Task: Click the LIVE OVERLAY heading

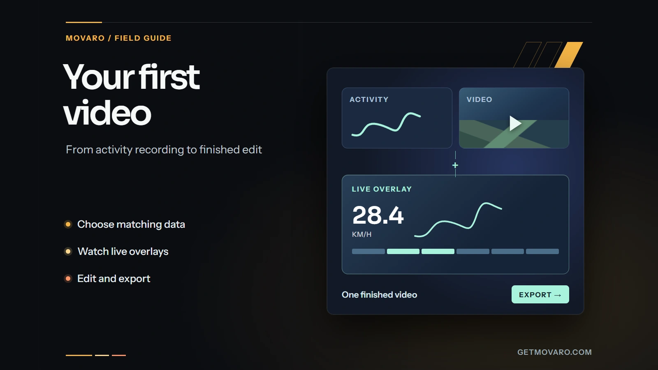Action: (382, 189)
